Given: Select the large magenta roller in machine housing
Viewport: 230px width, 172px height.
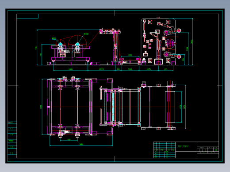Looking at the screenshot, I should click(170, 44).
